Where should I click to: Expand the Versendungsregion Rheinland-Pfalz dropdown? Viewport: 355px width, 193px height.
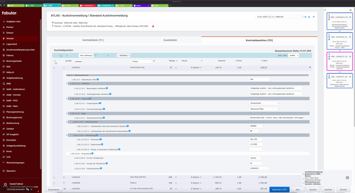pos(264,109)
